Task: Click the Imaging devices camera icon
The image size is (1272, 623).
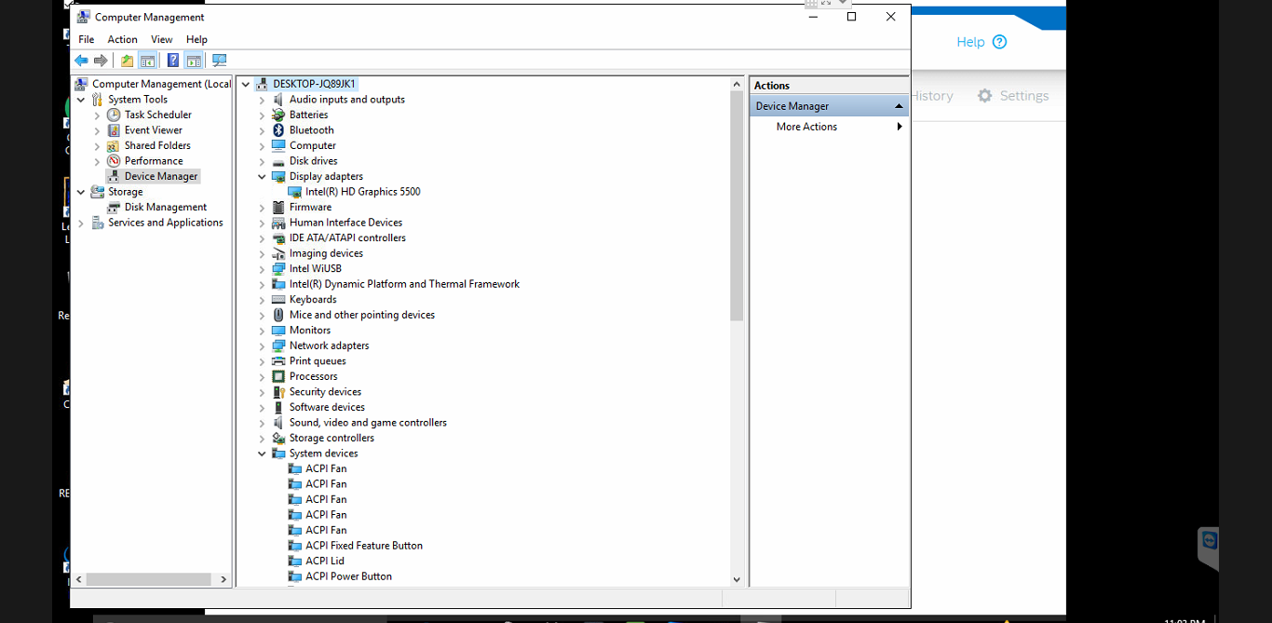Action: click(x=278, y=253)
